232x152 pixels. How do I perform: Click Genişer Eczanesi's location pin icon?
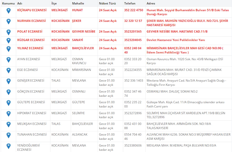pos(9,81)
